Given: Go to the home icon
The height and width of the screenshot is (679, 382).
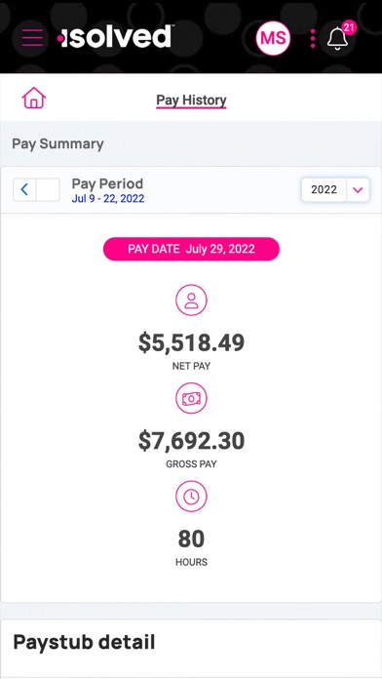Looking at the screenshot, I should pyautogui.click(x=34, y=98).
